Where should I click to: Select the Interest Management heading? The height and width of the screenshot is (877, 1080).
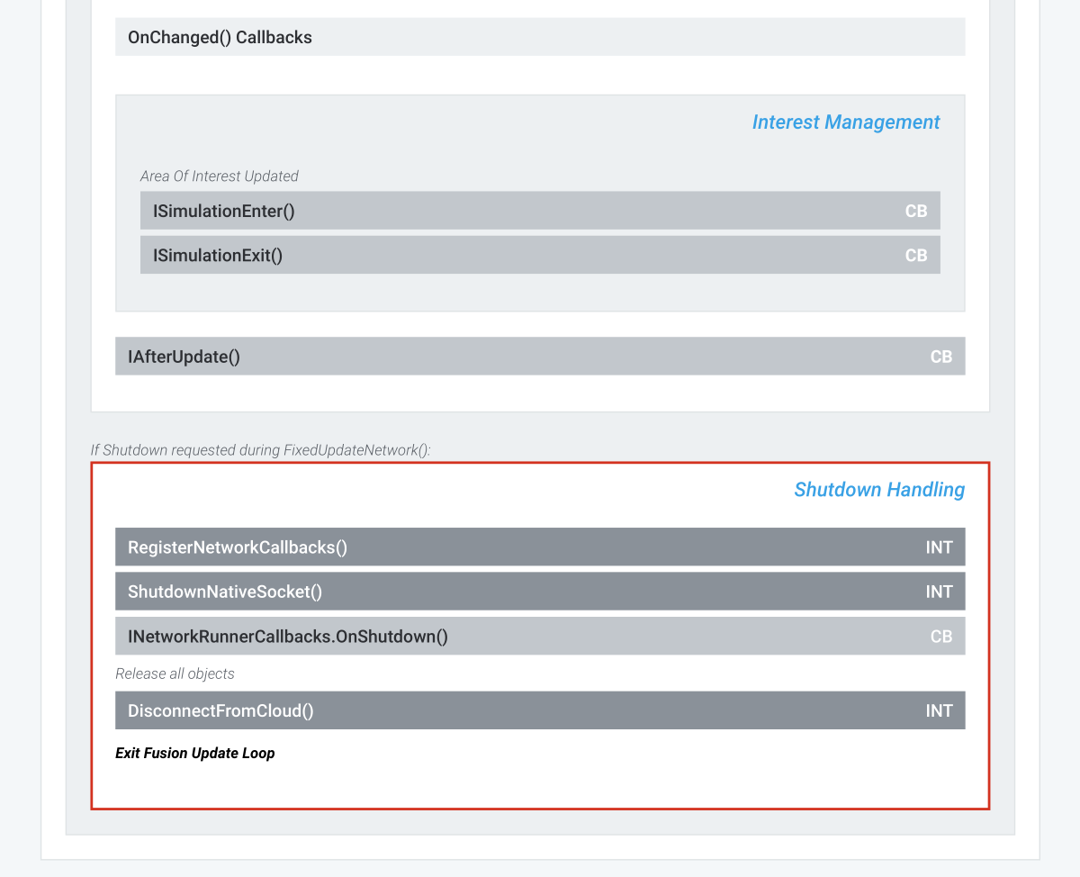pos(846,122)
